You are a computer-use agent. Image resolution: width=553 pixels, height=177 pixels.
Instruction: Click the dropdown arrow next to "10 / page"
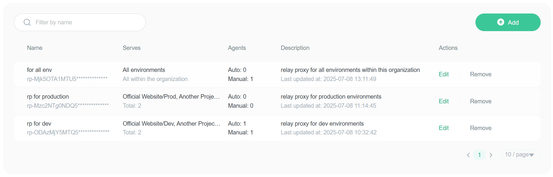(x=531, y=155)
